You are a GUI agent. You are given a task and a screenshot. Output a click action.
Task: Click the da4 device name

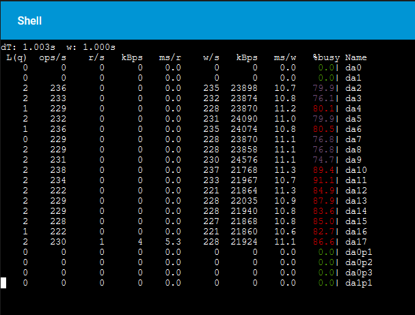point(353,109)
